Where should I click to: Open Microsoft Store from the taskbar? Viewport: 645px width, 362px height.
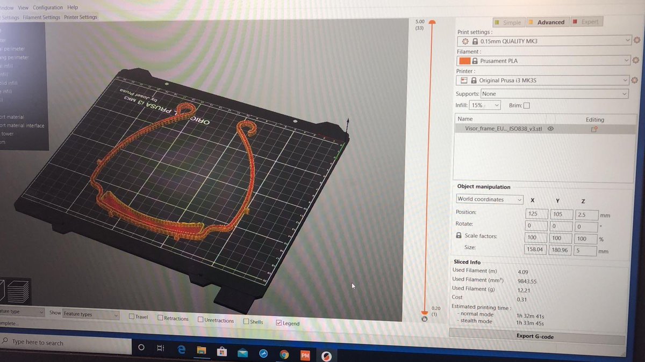pyautogui.click(x=222, y=351)
